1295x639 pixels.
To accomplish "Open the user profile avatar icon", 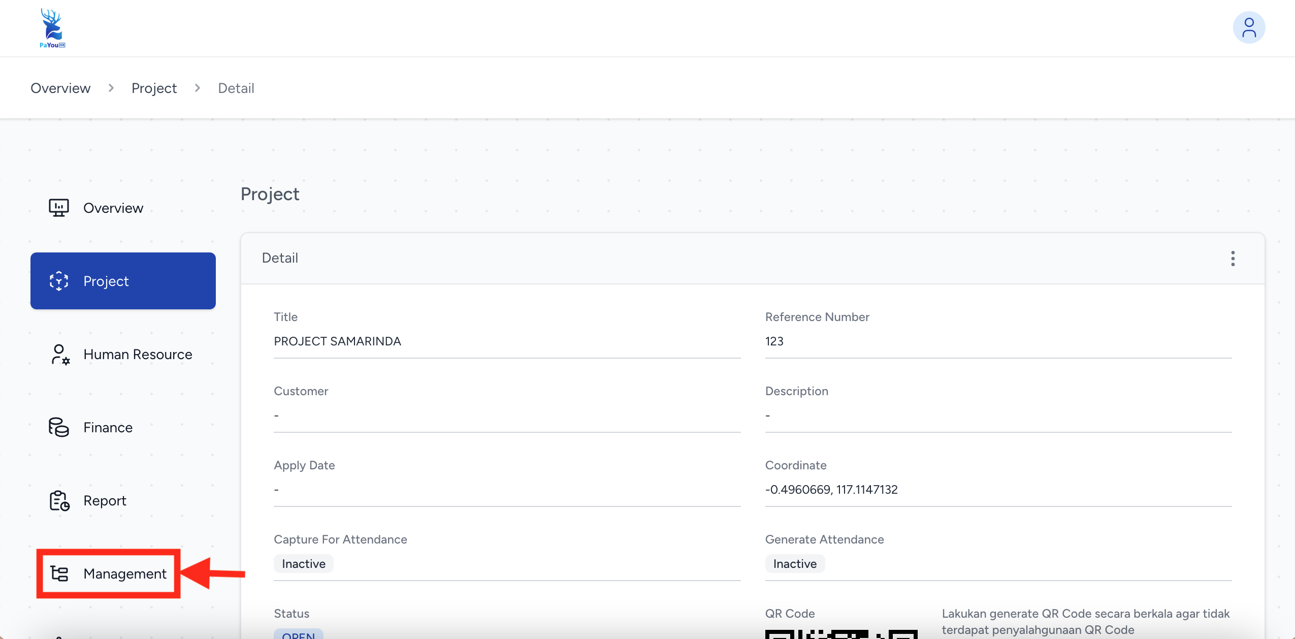I will point(1249,27).
